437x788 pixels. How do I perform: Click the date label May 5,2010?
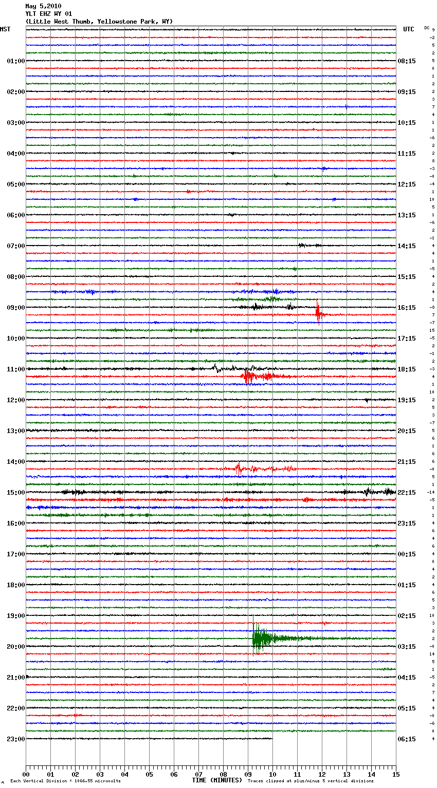pos(43,6)
